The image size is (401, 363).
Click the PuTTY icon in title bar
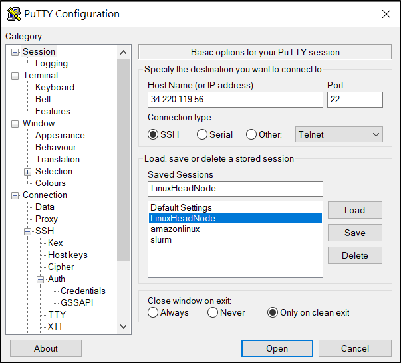13,14
